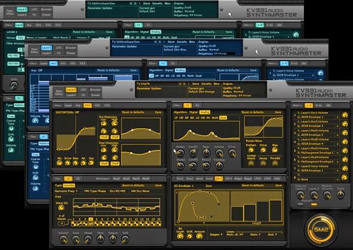Click the Tune knob in master section
353x250 pixels.
click(x=340, y=195)
